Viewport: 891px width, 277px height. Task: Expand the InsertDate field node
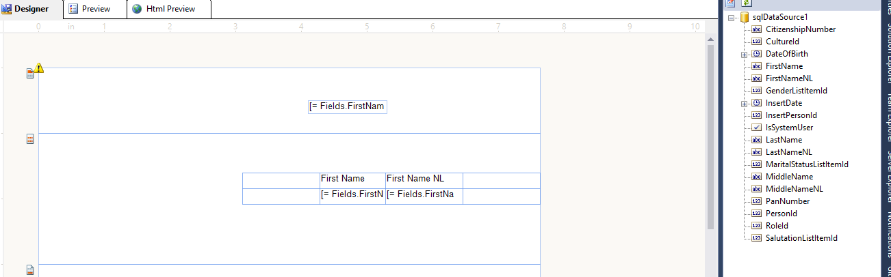pos(744,103)
